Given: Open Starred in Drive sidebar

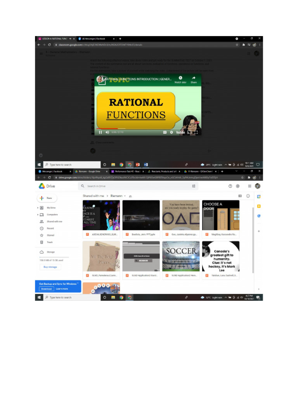Looking at the screenshot, I should pos(50,235).
